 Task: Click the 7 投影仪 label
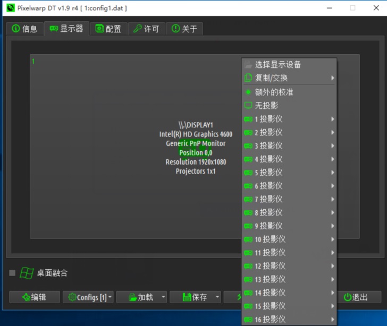click(268, 199)
